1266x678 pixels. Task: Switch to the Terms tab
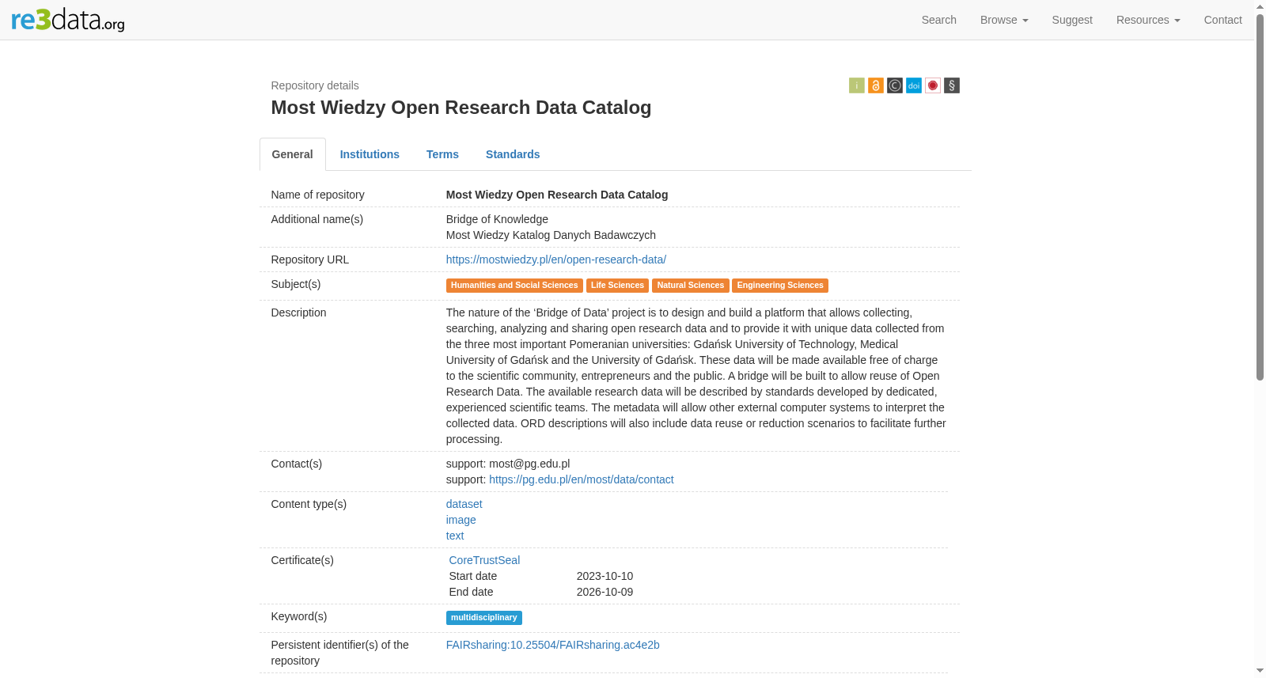click(442, 154)
